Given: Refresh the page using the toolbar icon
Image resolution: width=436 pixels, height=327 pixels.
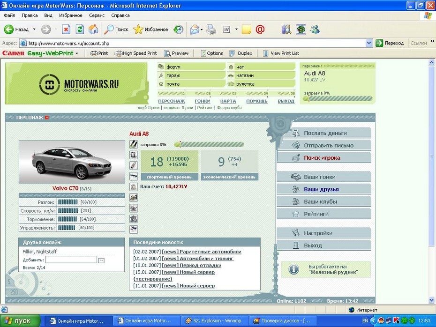Looking at the screenshot, I should 80,29.
